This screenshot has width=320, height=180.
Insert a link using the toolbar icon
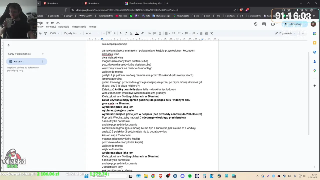[149, 33]
